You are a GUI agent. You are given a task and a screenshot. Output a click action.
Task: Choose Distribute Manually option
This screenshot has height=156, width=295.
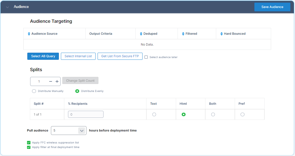pyautogui.click(x=34, y=91)
